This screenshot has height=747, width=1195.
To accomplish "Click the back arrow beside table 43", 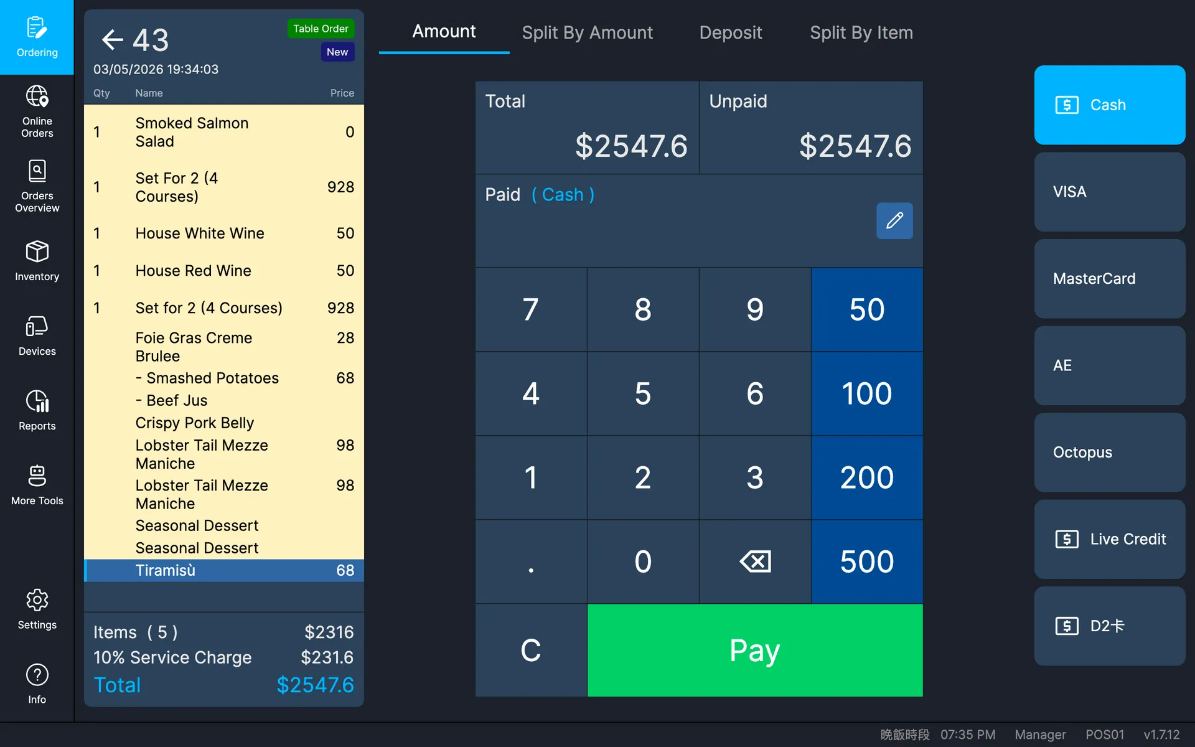I will pyautogui.click(x=112, y=40).
